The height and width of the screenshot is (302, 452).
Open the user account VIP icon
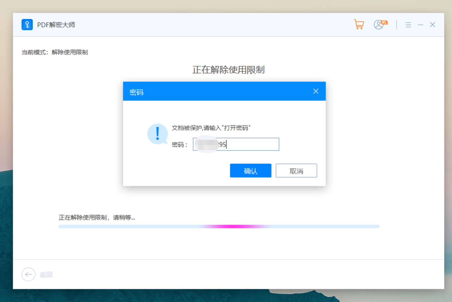[380, 24]
